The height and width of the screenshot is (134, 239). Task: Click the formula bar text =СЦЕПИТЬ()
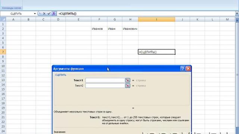click(67, 13)
